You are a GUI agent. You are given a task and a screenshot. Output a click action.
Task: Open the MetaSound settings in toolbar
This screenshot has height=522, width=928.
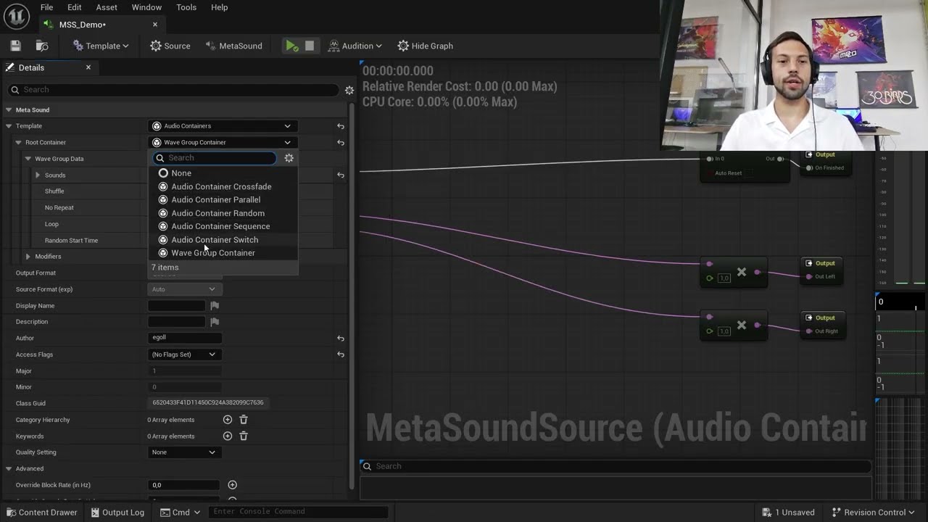(233, 46)
